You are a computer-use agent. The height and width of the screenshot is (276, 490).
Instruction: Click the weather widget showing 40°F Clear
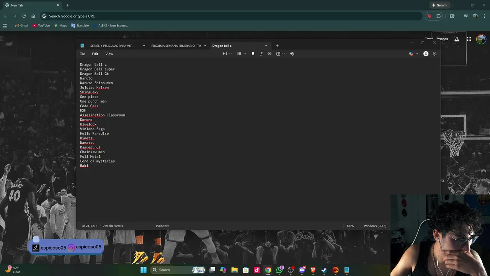point(12,270)
